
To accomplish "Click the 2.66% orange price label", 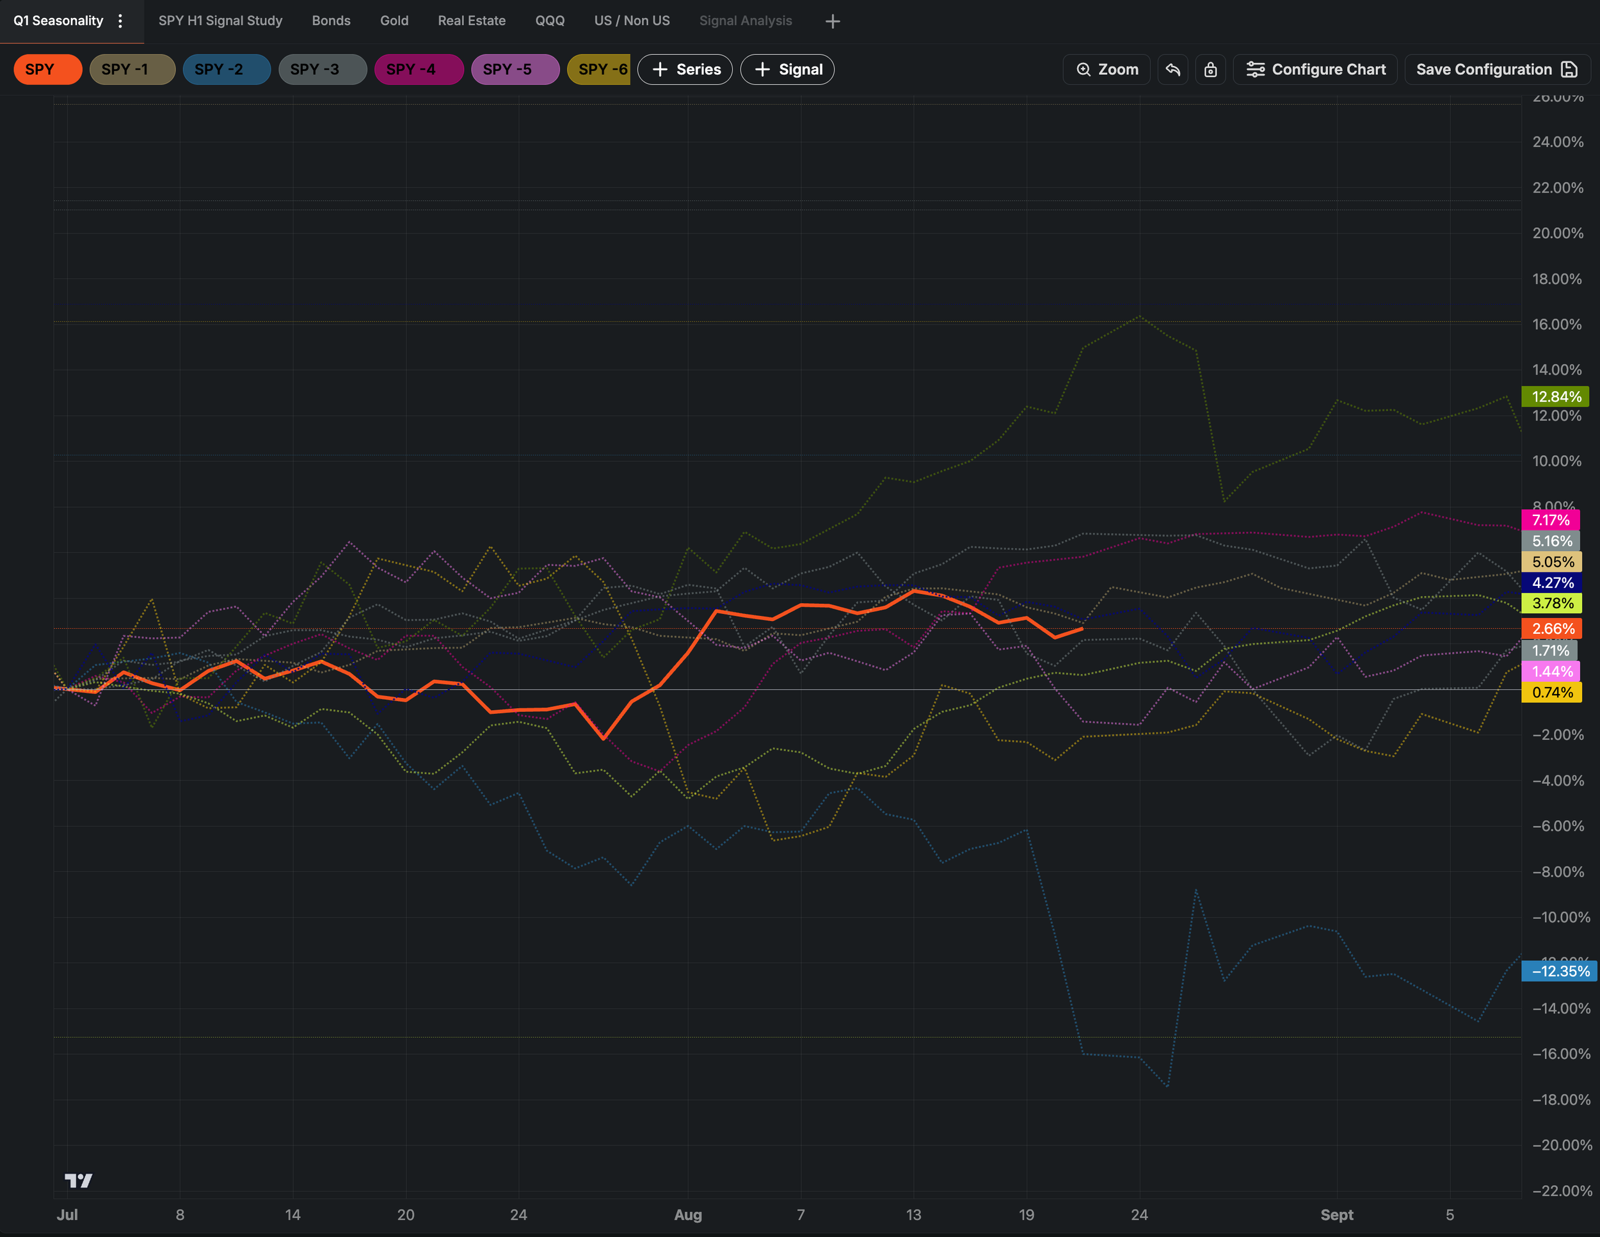I will point(1553,629).
